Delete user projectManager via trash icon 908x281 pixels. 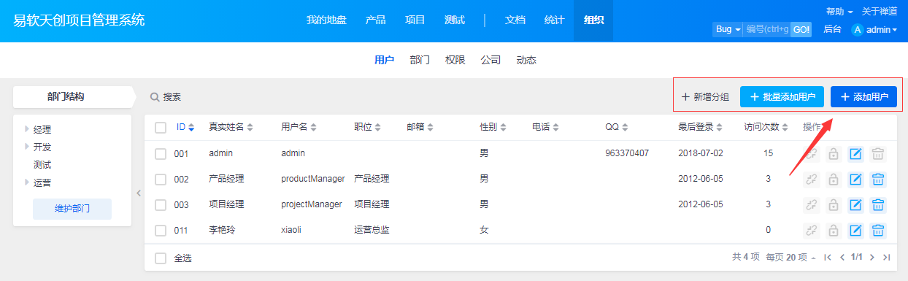point(878,205)
